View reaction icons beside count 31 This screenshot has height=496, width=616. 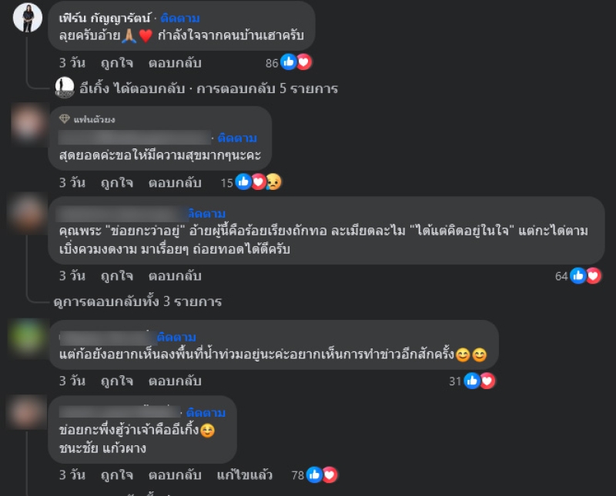480,381
